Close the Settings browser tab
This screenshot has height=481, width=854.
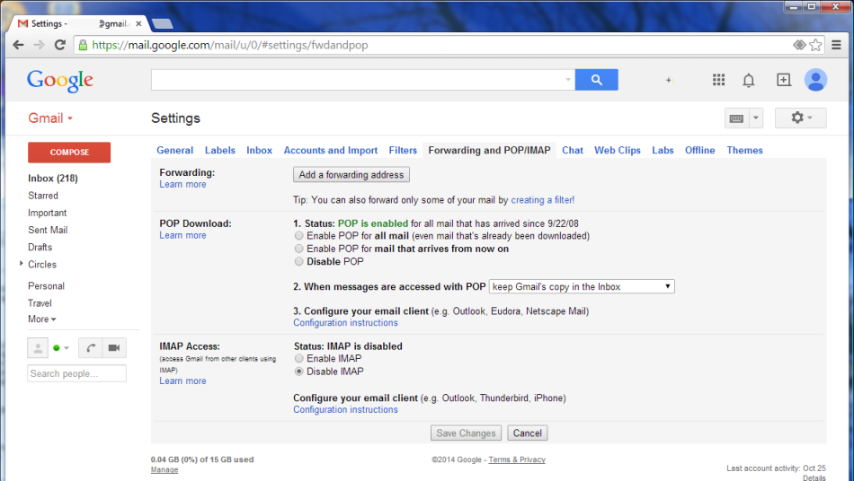coord(138,23)
